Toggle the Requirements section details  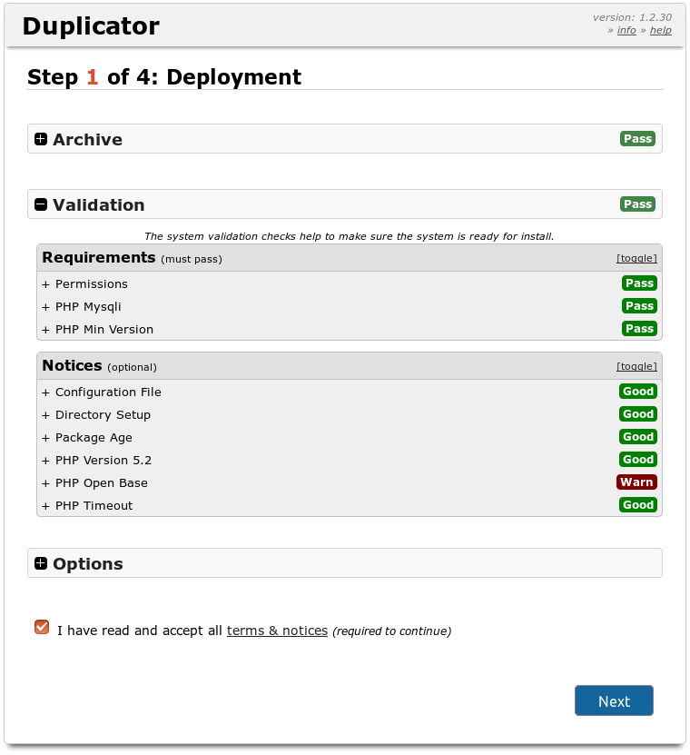point(636,259)
